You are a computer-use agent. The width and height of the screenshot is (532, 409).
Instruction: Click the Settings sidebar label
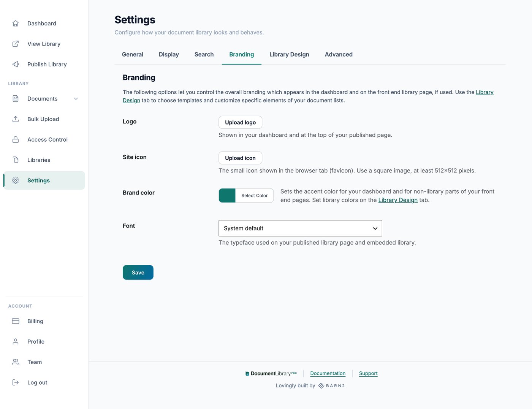point(38,181)
